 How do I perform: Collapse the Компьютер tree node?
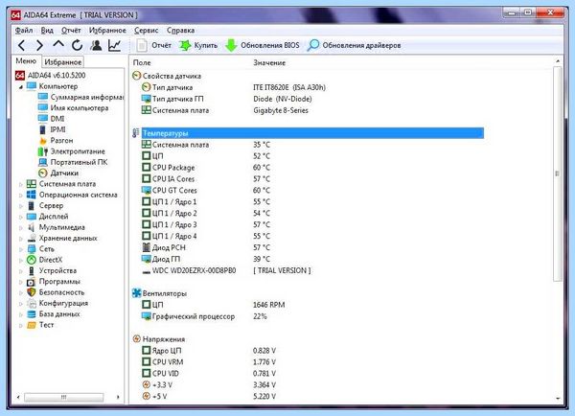pyautogui.click(x=20, y=87)
